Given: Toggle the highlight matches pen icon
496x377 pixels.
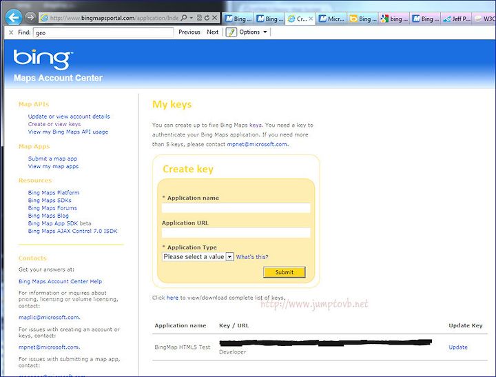Looking at the screenshot, I should [x=231, y=32].
